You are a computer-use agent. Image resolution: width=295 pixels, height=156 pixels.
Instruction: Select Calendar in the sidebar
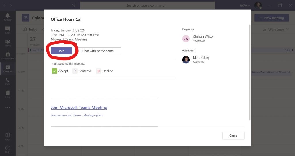[x=7, y=69]
